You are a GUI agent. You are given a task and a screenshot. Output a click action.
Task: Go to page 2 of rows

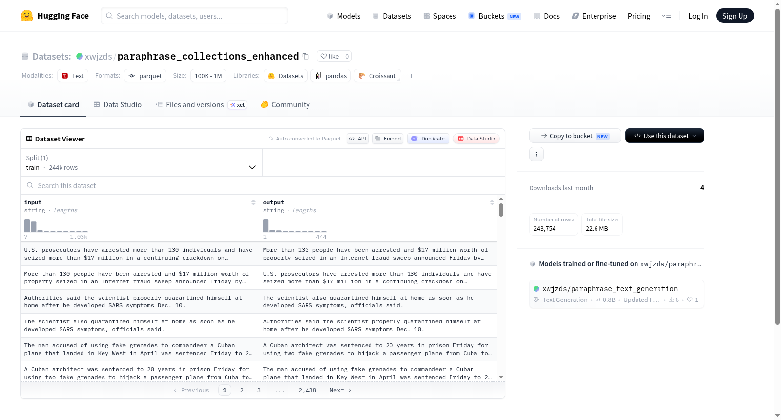point(242,390)
